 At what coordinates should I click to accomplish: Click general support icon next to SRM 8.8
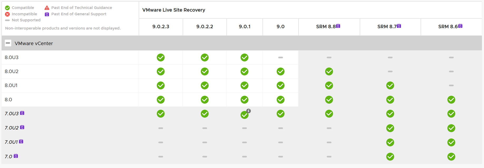pos(338,26)
